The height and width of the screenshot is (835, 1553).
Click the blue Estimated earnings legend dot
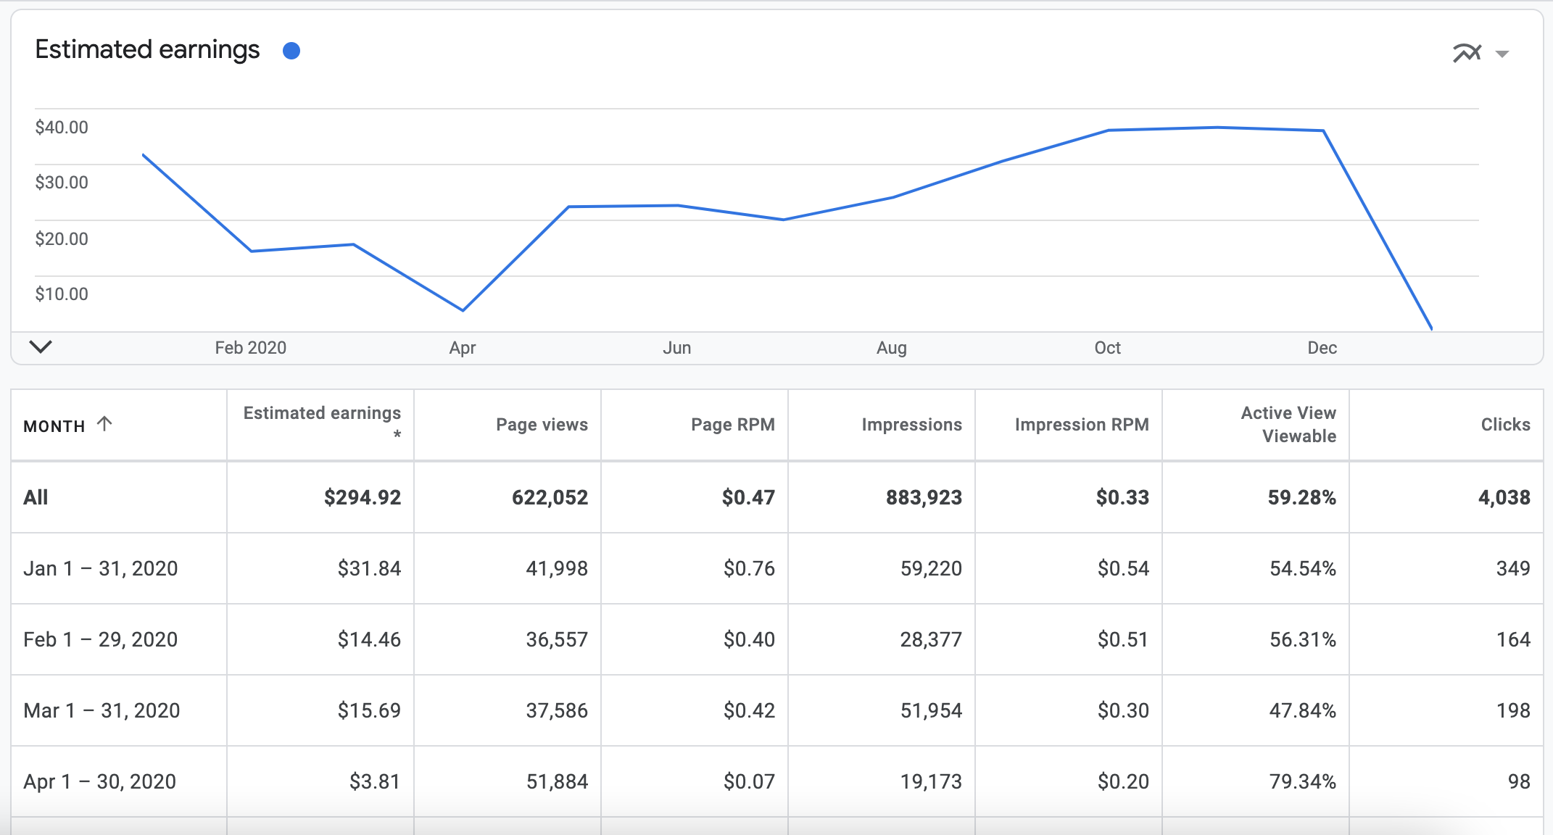[x=291, y=51]
